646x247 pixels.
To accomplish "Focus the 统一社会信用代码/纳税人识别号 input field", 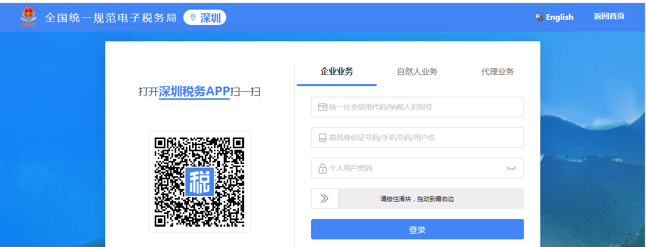I will click(x=424, y=107).
